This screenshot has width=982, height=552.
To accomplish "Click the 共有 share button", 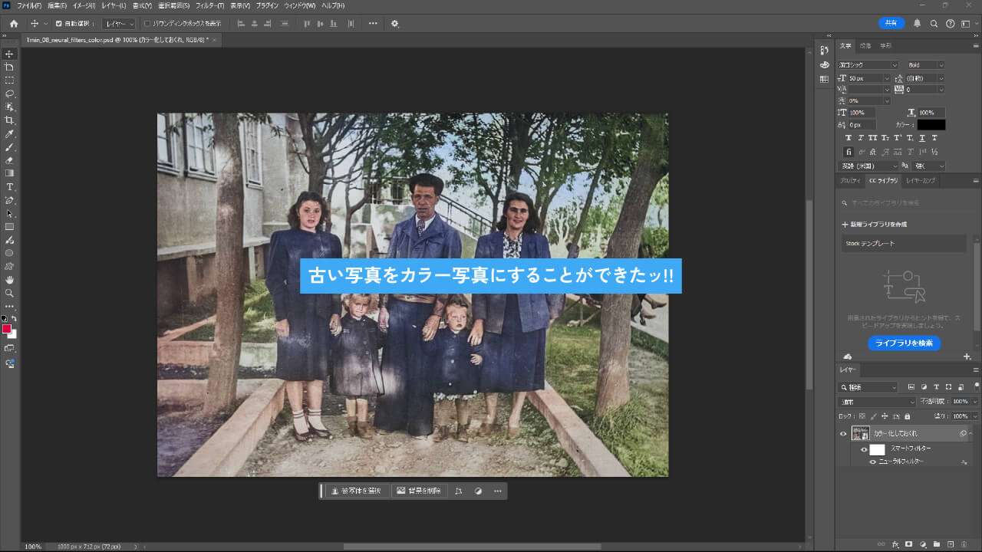I will pos(891,24).
